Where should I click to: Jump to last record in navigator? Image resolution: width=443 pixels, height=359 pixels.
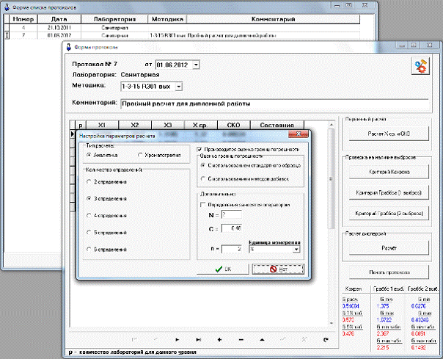199,339
